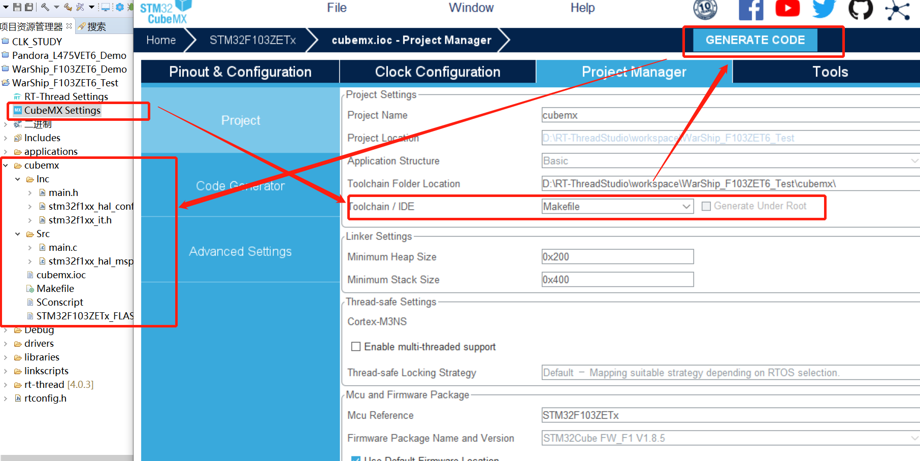Expand the drivers folder in project tree
The width and height of the screenshot is (920, 461).
[6, 344]
